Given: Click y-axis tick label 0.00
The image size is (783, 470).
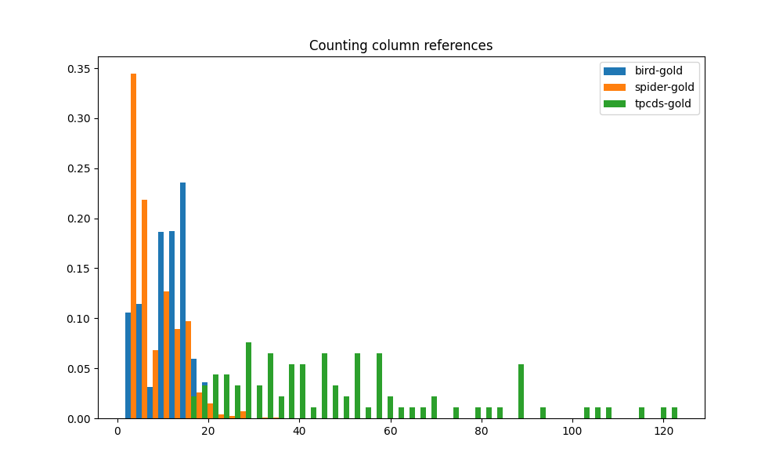Looking at the screenshot, I should [79, 419].
